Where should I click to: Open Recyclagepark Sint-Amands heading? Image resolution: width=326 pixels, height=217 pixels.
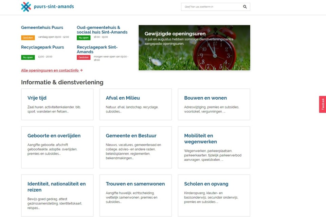(97, 50)
